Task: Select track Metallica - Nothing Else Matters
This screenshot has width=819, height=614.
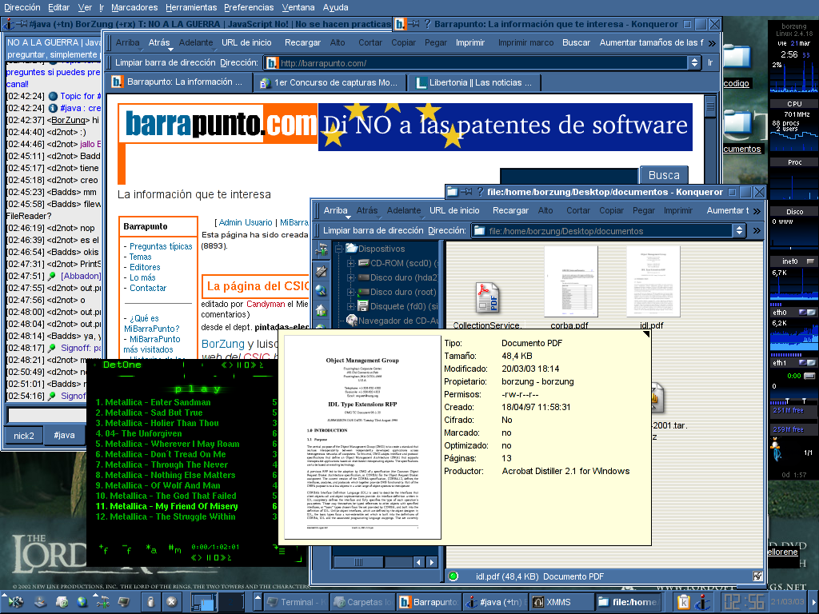Action: (170, 475)
